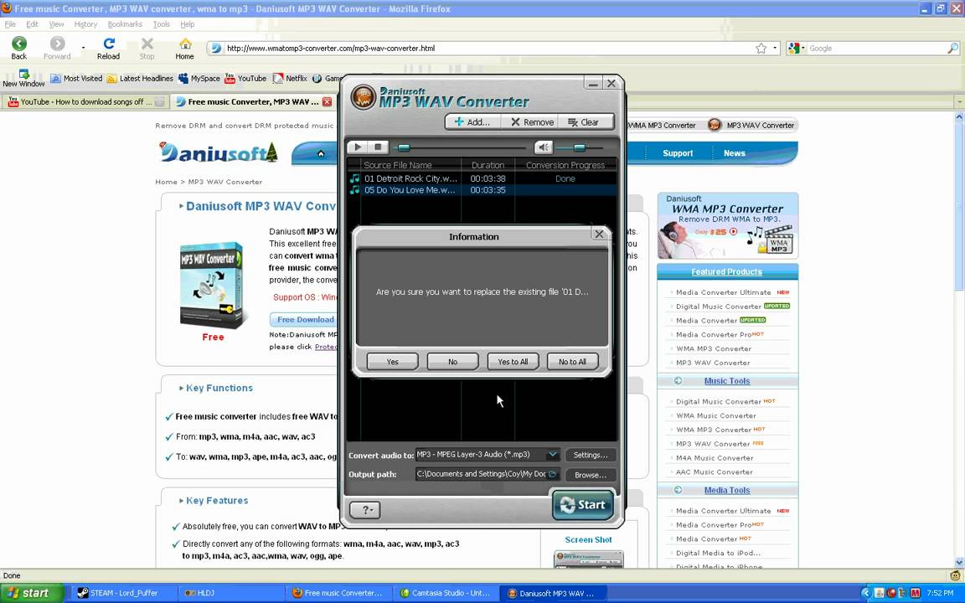
Task: Click Firefox Home button
Action: pos(184,48)
